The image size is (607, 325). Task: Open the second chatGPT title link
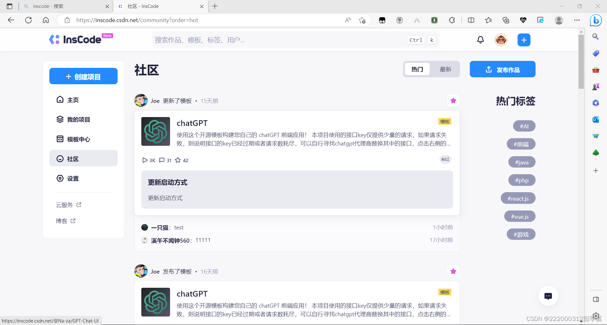(192, 294)
